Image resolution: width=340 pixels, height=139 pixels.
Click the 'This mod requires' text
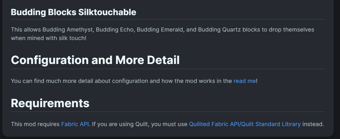coord(35,124)
